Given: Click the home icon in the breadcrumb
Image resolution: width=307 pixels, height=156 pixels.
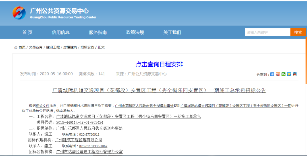Looking at the screenshot, I should pos(16,47).
